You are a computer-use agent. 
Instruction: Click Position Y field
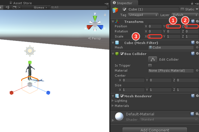[173, 26]
